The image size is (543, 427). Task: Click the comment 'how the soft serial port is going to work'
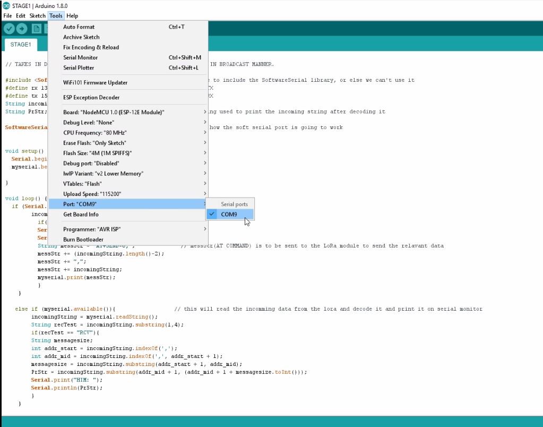coord(276,127)
